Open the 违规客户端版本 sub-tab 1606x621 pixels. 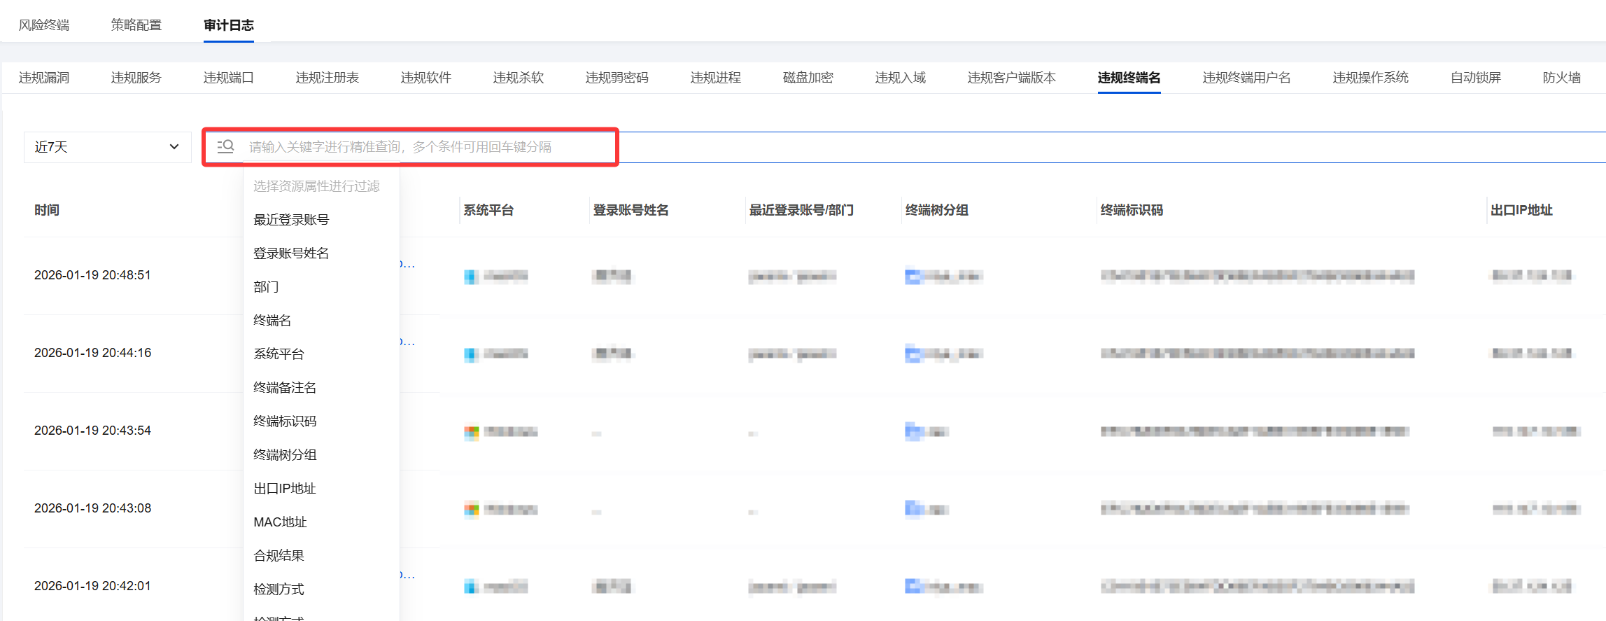(x=1011, y=78)
